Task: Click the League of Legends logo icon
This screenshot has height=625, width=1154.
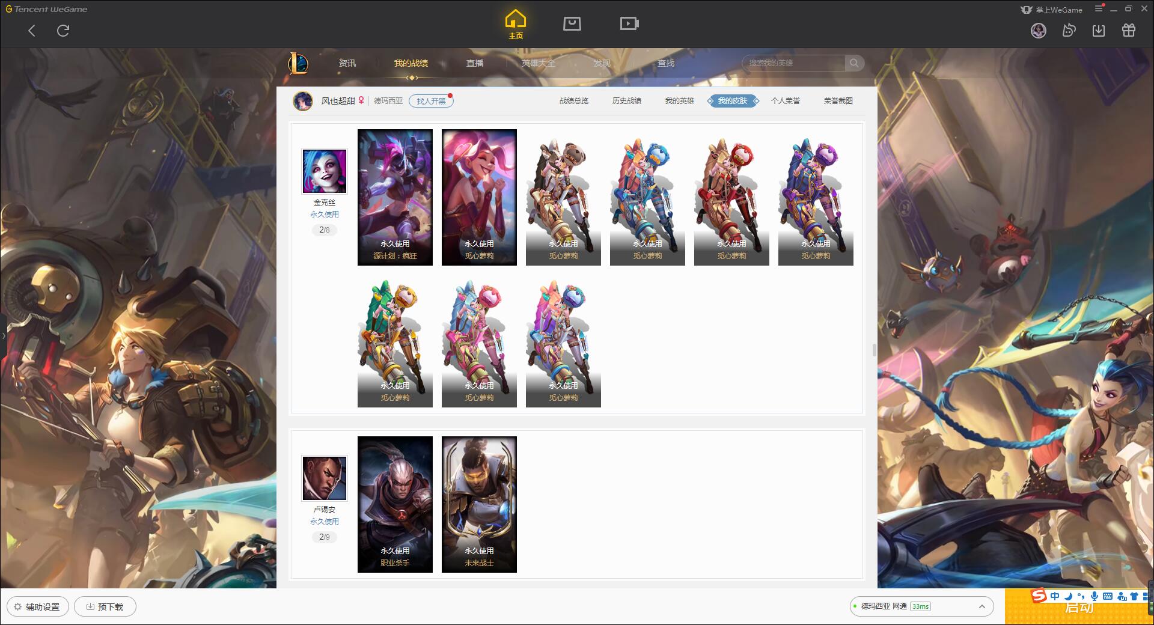Action: pyautogui.click(x=298, y=63)
